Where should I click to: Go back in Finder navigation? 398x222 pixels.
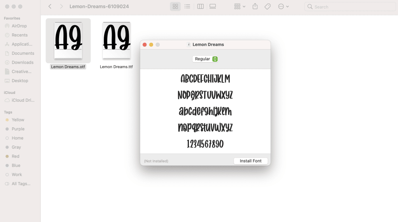[x=50, y=7]
